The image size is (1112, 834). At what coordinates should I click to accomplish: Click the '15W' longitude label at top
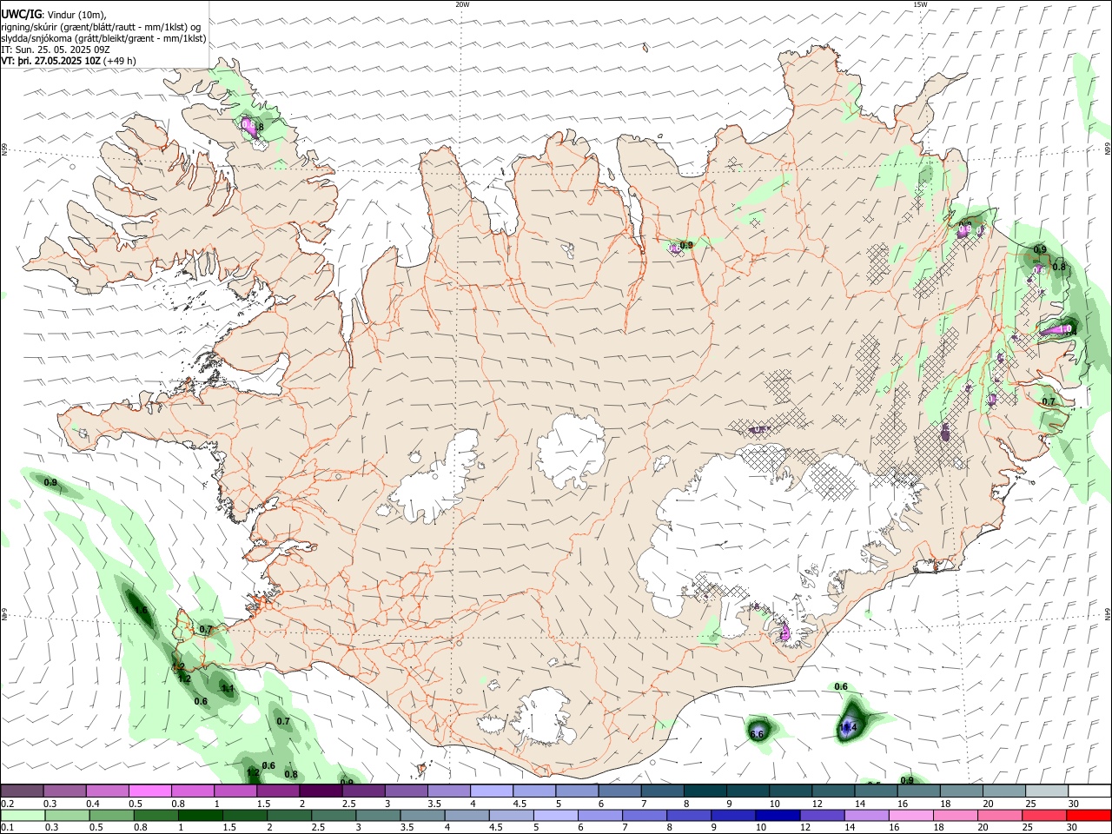coord(919,4)
